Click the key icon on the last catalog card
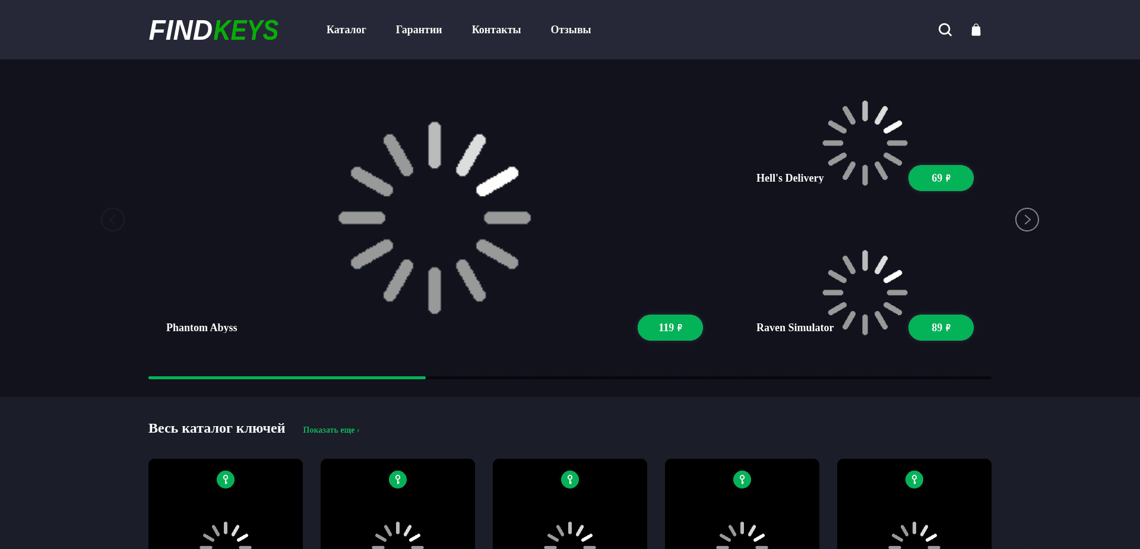Image resolution: width=1140 pixels, height=549 pixels. click(x=914, y=479)
